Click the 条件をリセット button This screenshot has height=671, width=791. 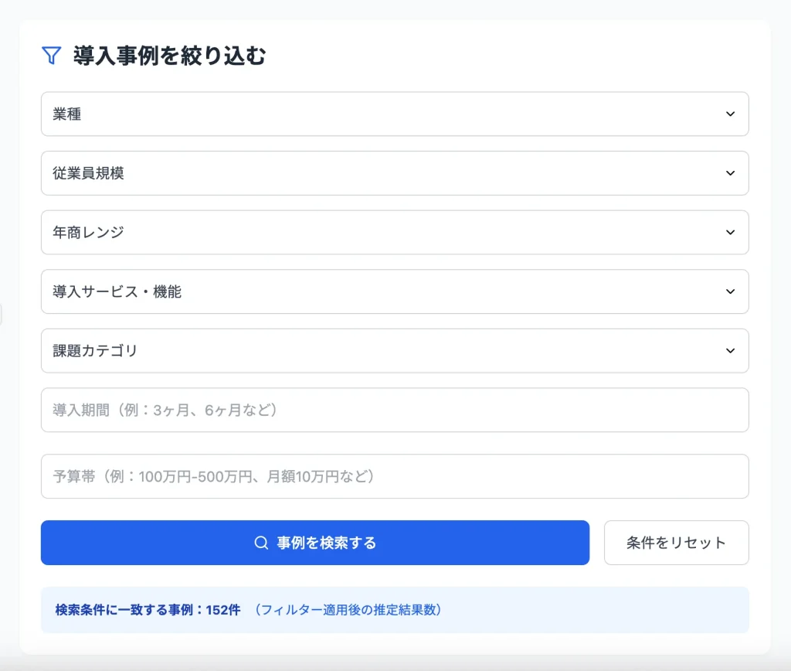click(676, 543)
